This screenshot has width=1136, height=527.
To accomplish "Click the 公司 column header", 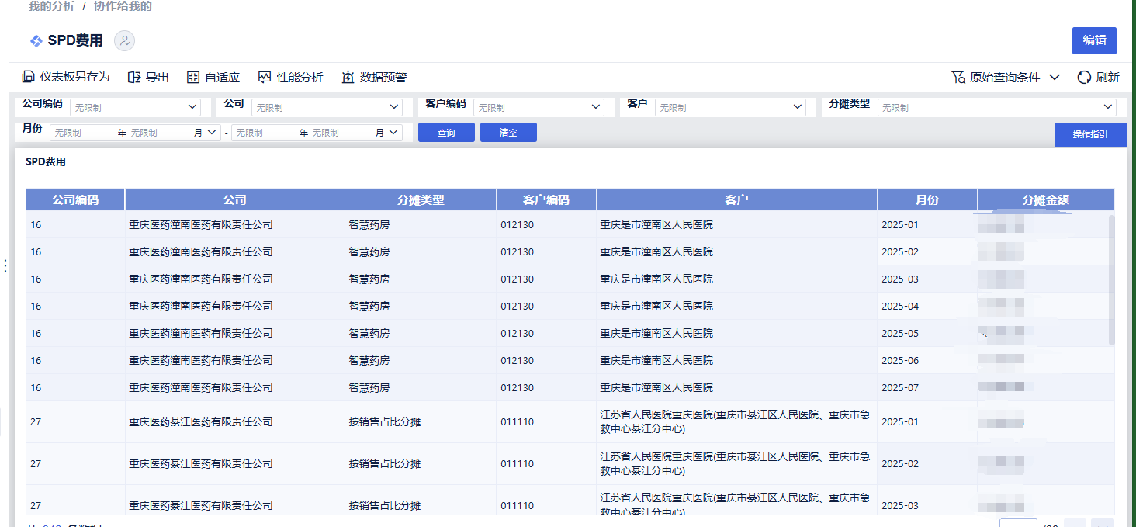I will (x=235, y=200).
